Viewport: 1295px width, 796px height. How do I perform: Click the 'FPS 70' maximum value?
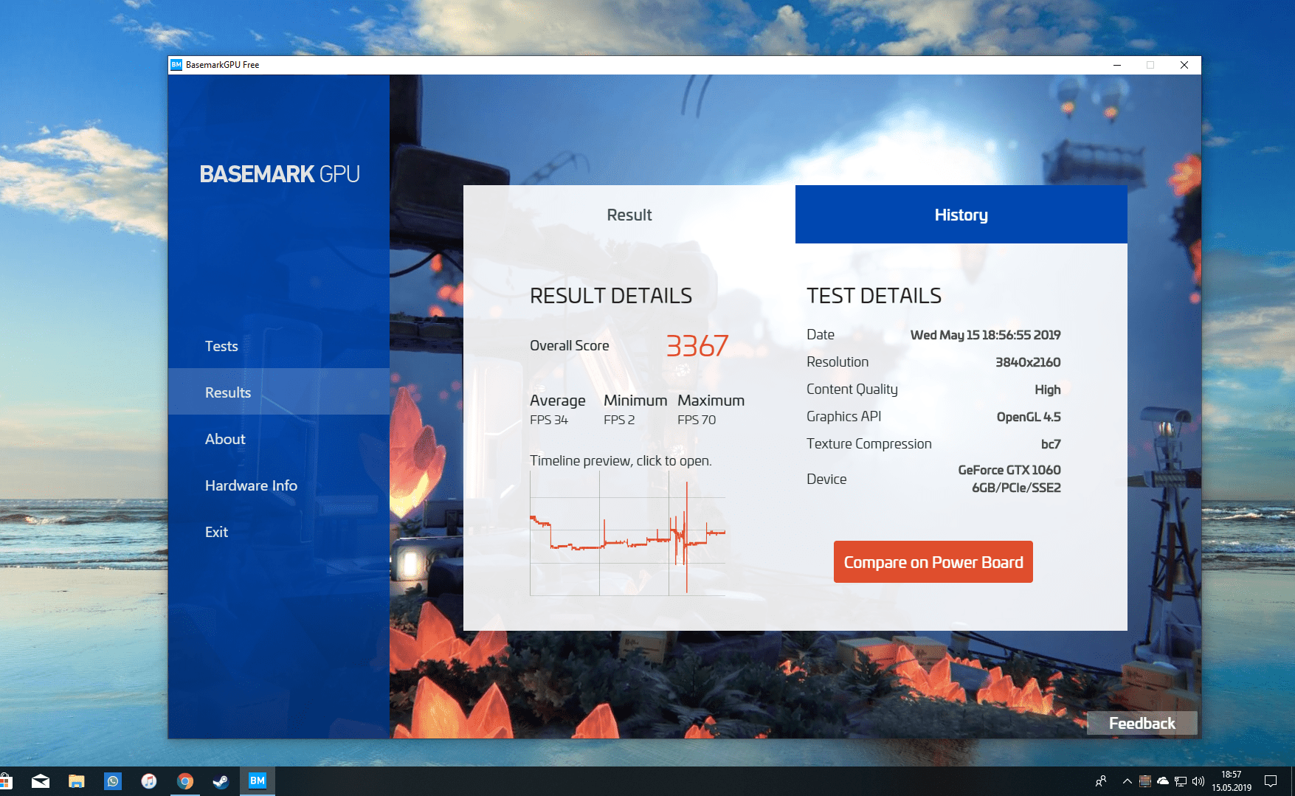(697, 420)
